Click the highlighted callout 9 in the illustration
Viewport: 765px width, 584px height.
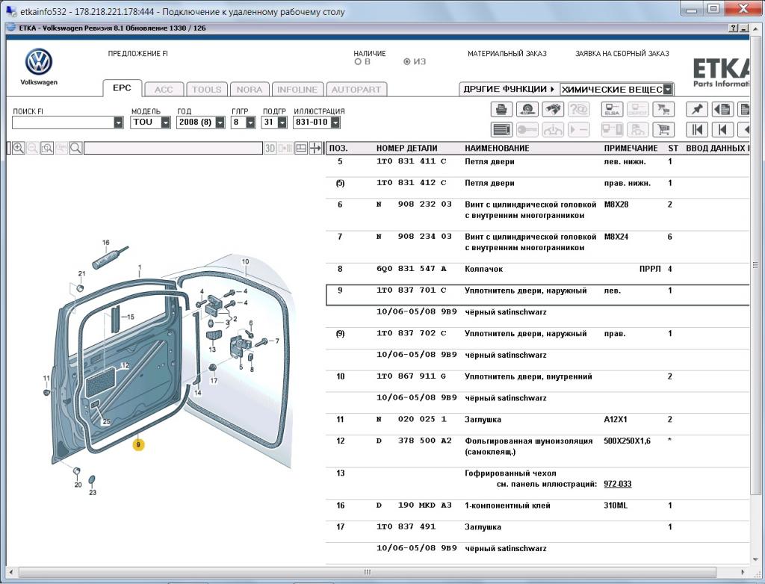138,444
